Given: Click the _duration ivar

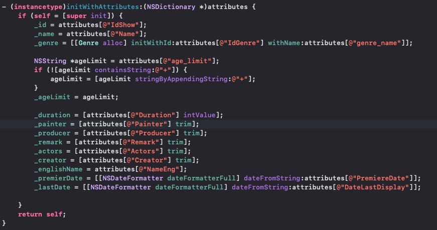Looking at the screenshot, I should tap(52, 115).
